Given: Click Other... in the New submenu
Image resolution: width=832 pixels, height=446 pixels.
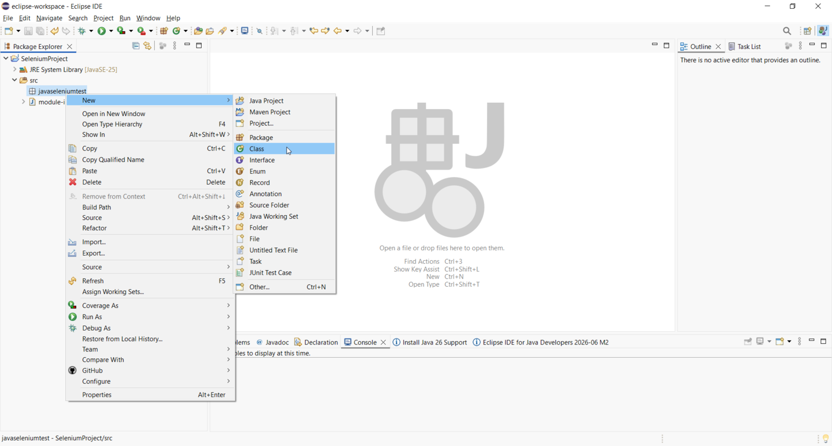Looking at the screenshot, I should pyautogui.click(x=285, y=287).
